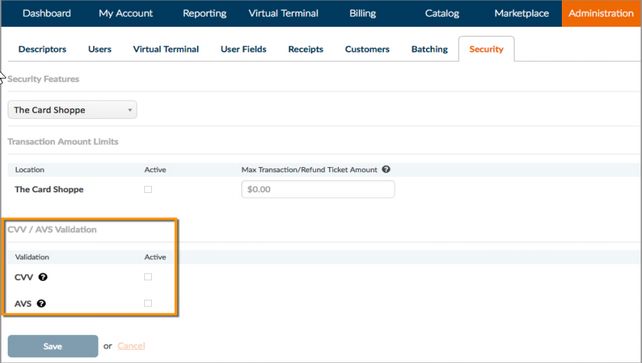Viewport: 642px width, 363px height.
Task: Open the Batching tab
Action: point(430,49)
